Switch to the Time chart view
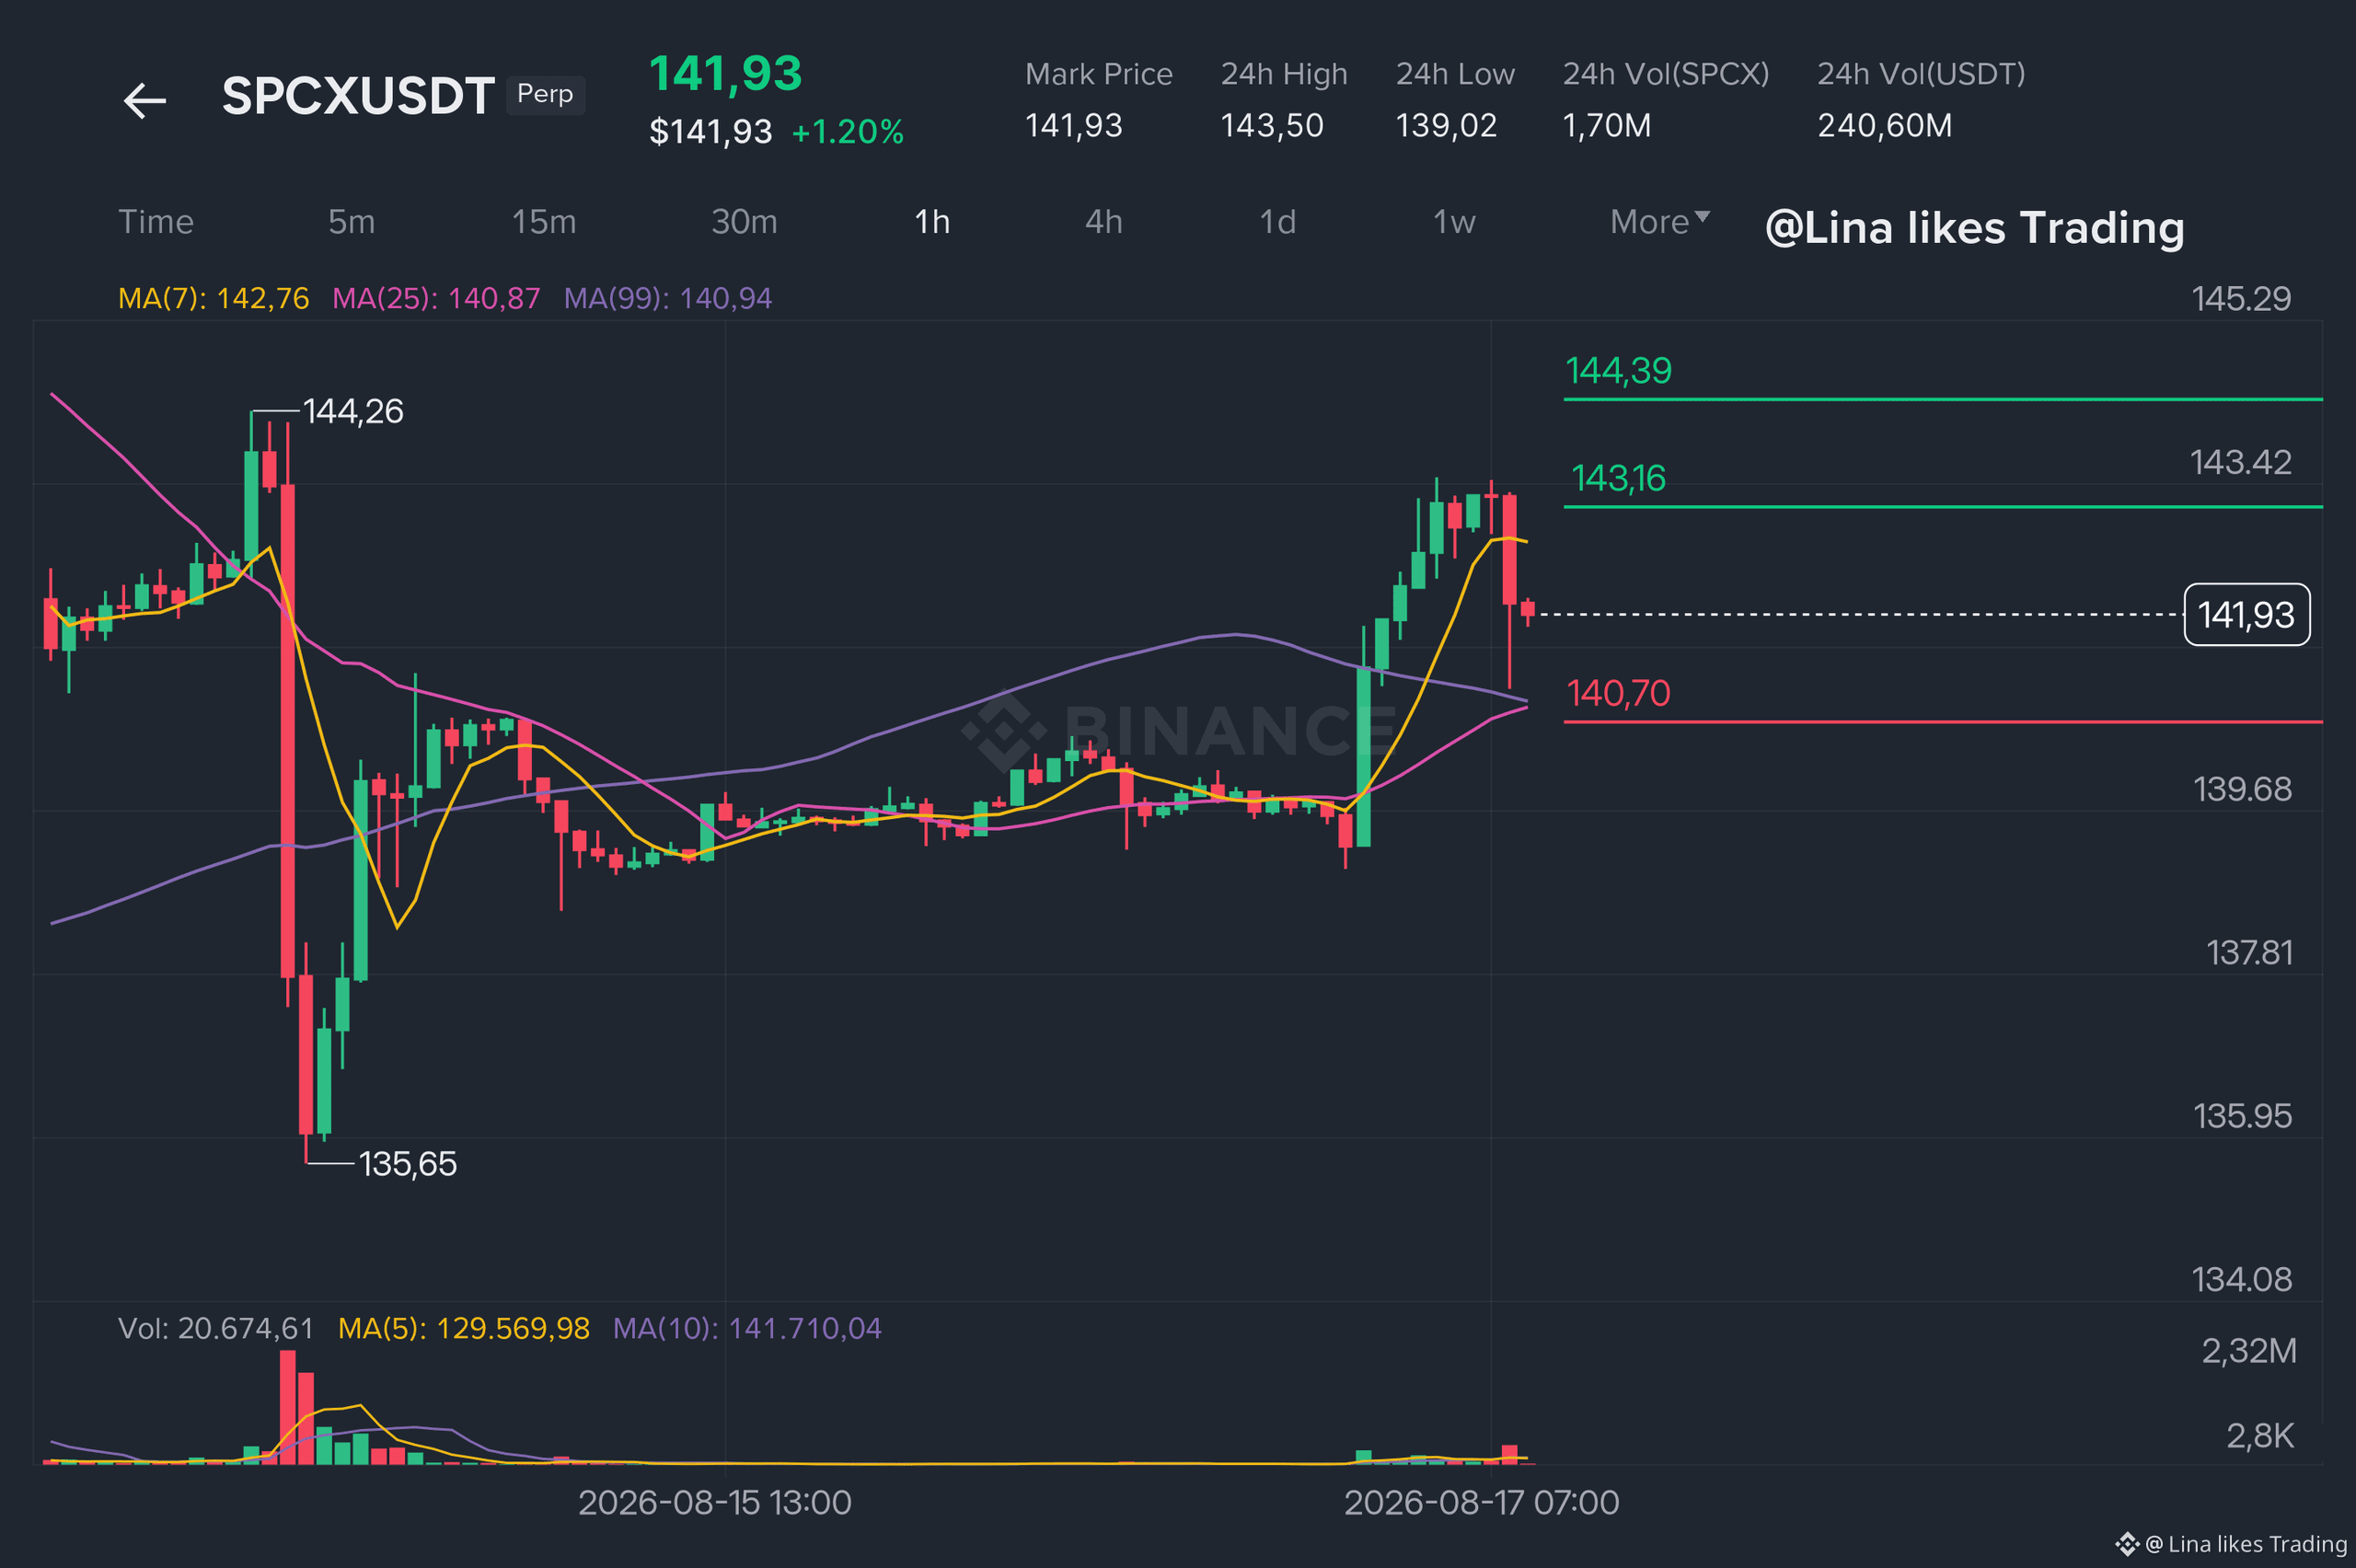Screen dimensions: 2356x1568 pyautogui.click(x=156, y=222)
